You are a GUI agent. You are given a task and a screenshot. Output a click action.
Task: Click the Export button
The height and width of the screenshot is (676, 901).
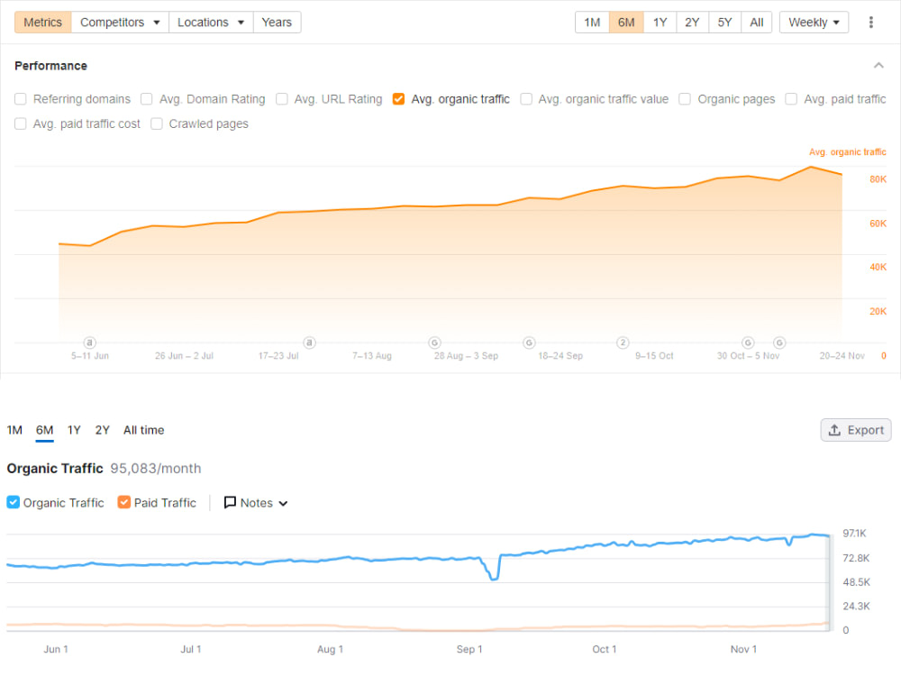856,430
